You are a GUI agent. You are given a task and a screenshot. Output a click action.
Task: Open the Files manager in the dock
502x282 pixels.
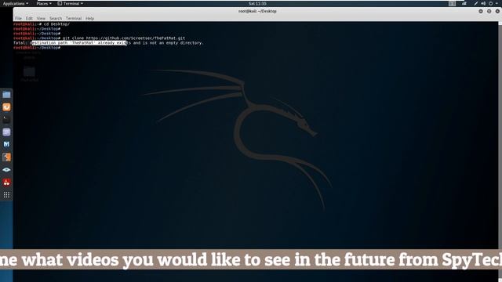pyautogui.click(x=6, y=95)
